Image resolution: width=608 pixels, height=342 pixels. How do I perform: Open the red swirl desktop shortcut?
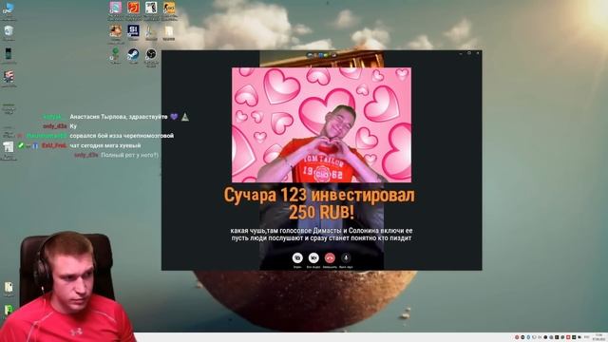[x=133, y=8]
